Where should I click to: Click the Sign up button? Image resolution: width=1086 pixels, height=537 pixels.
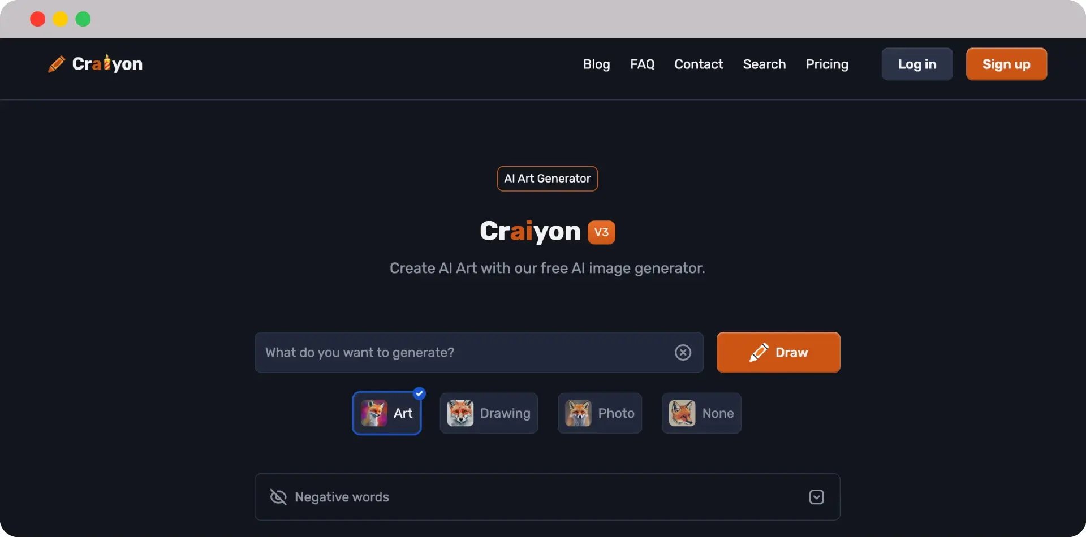tap(1006, 64)
